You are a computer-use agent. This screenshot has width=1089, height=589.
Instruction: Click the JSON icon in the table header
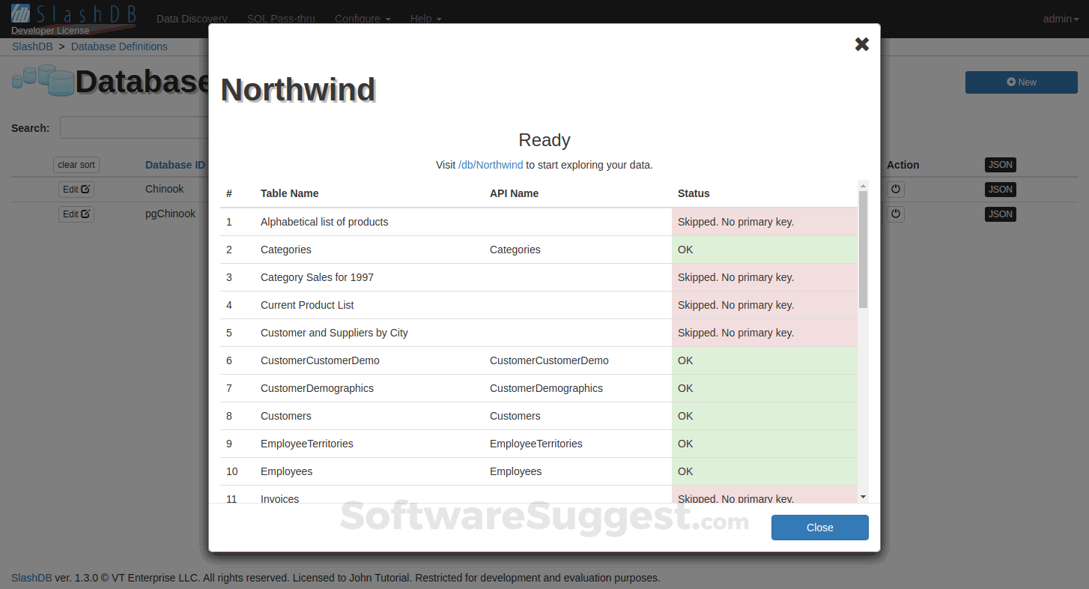pos(1000,164)
